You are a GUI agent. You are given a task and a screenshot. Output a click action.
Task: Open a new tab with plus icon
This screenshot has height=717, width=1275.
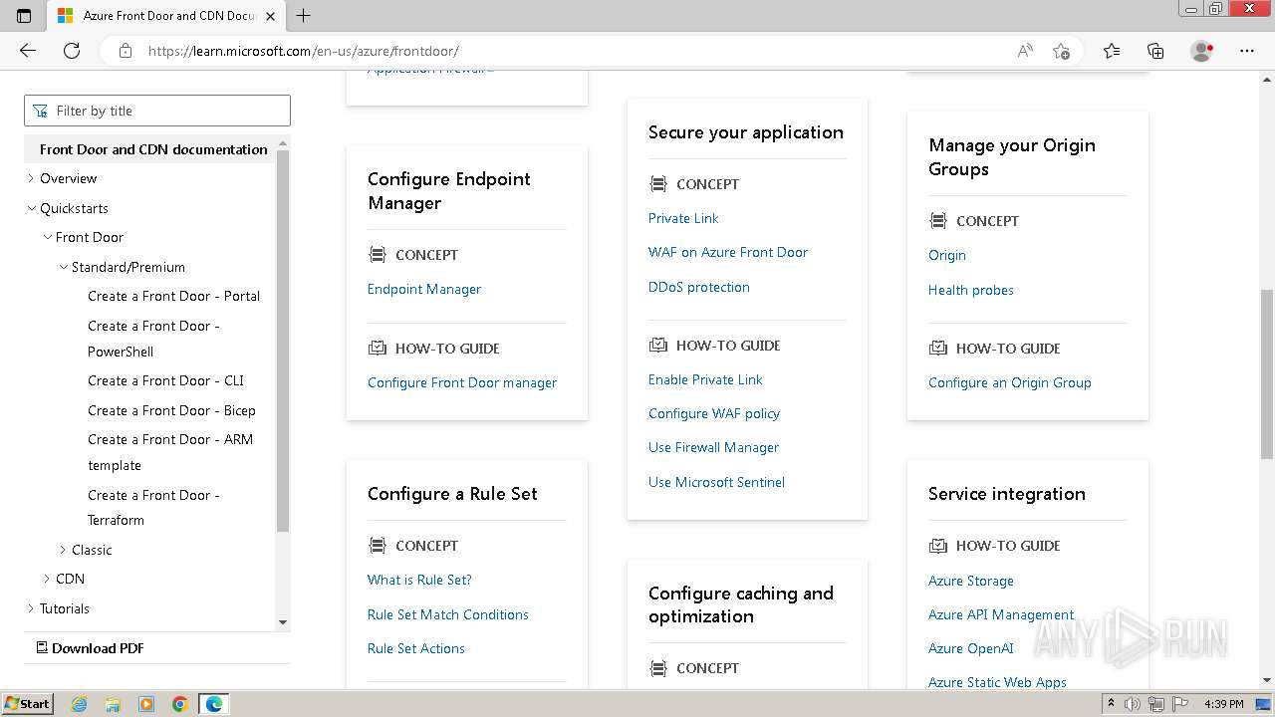pos(304,15)
